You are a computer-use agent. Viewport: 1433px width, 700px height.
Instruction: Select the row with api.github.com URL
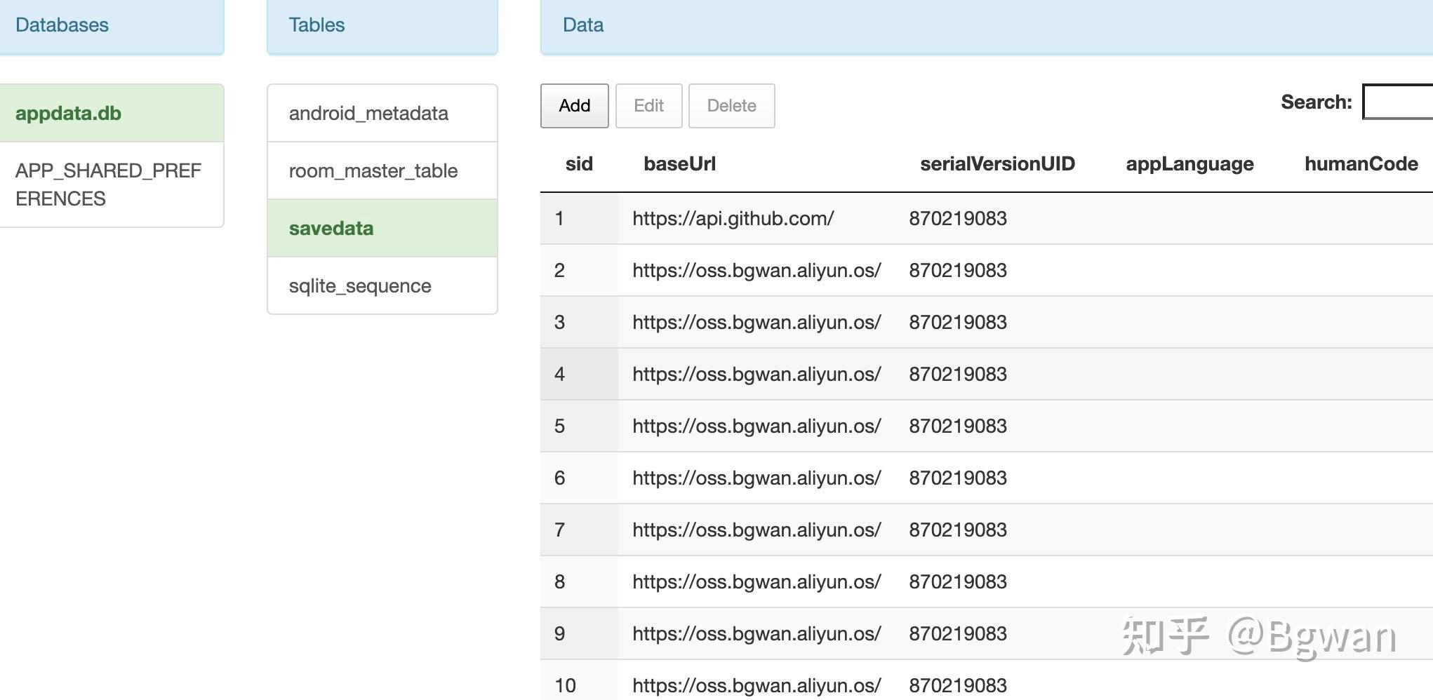(733, 219)
